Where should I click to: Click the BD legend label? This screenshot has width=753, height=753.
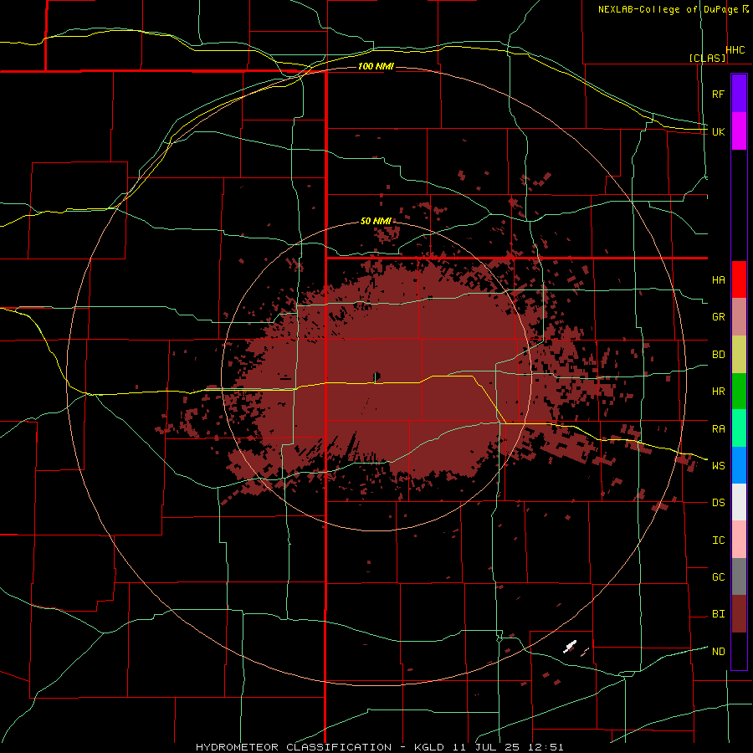click(718, 355)
